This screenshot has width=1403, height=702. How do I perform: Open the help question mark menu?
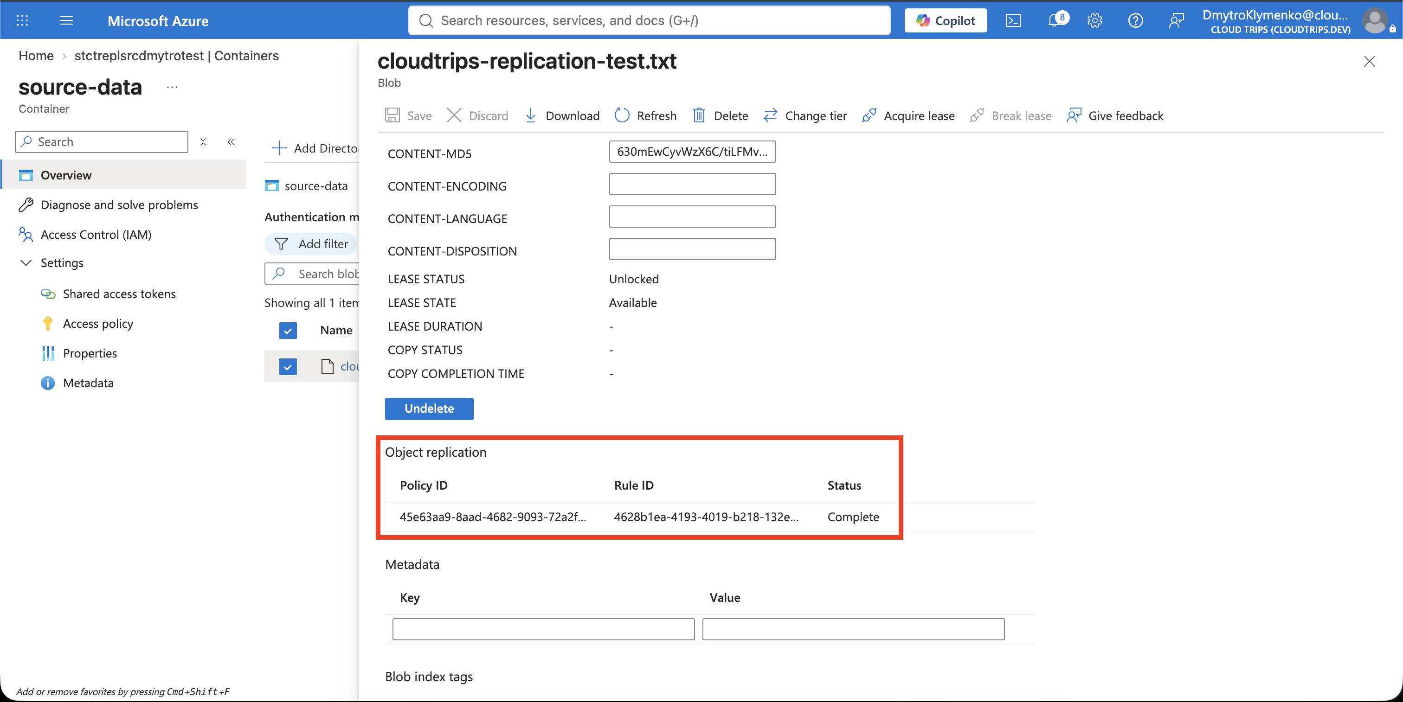1136,21
